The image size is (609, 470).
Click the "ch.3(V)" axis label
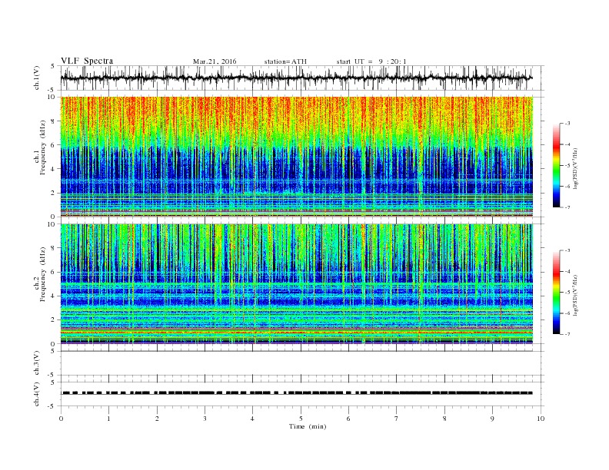pyautogui.click(x=37, y=363)
